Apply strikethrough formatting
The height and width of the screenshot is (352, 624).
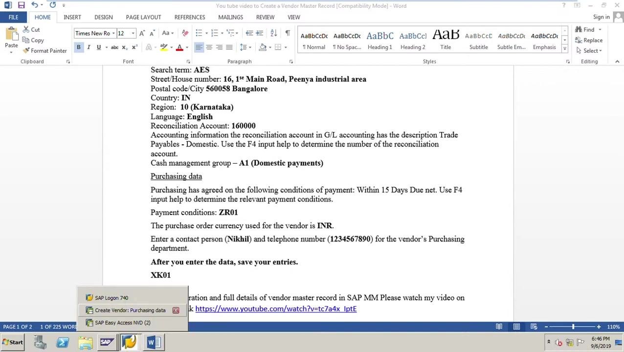114,47
